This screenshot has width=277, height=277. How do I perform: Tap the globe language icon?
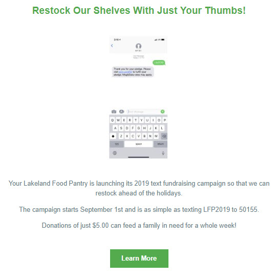point(115,153)
